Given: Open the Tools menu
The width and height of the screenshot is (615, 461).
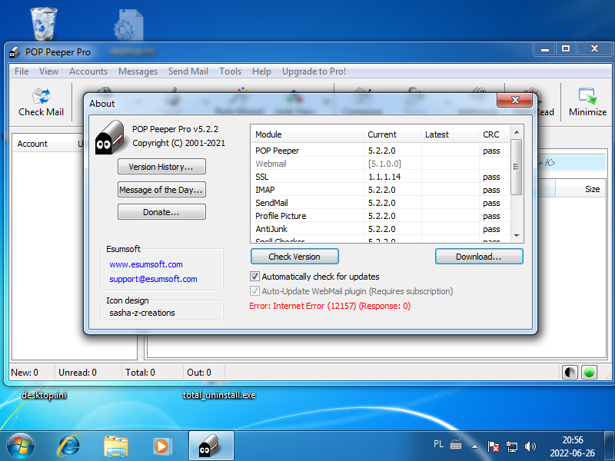Looking at the screenshot, I should coord(230,71).
